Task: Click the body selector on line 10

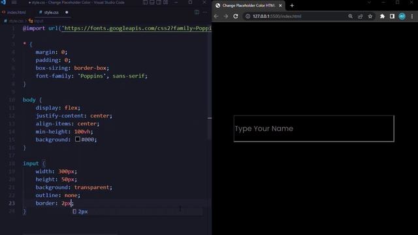Action: tap(29, 100)
